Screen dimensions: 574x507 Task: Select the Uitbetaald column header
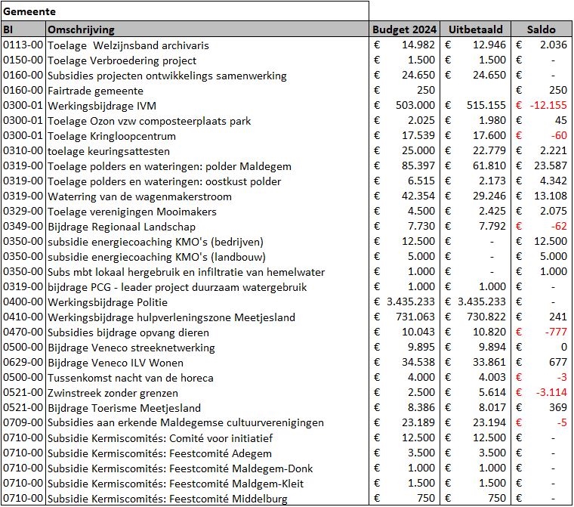coord(475,29)
